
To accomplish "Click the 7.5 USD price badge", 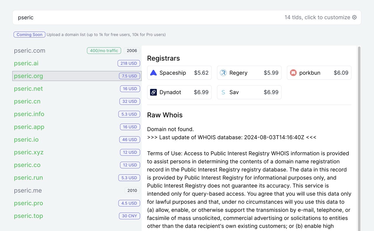I will point(129,76).
